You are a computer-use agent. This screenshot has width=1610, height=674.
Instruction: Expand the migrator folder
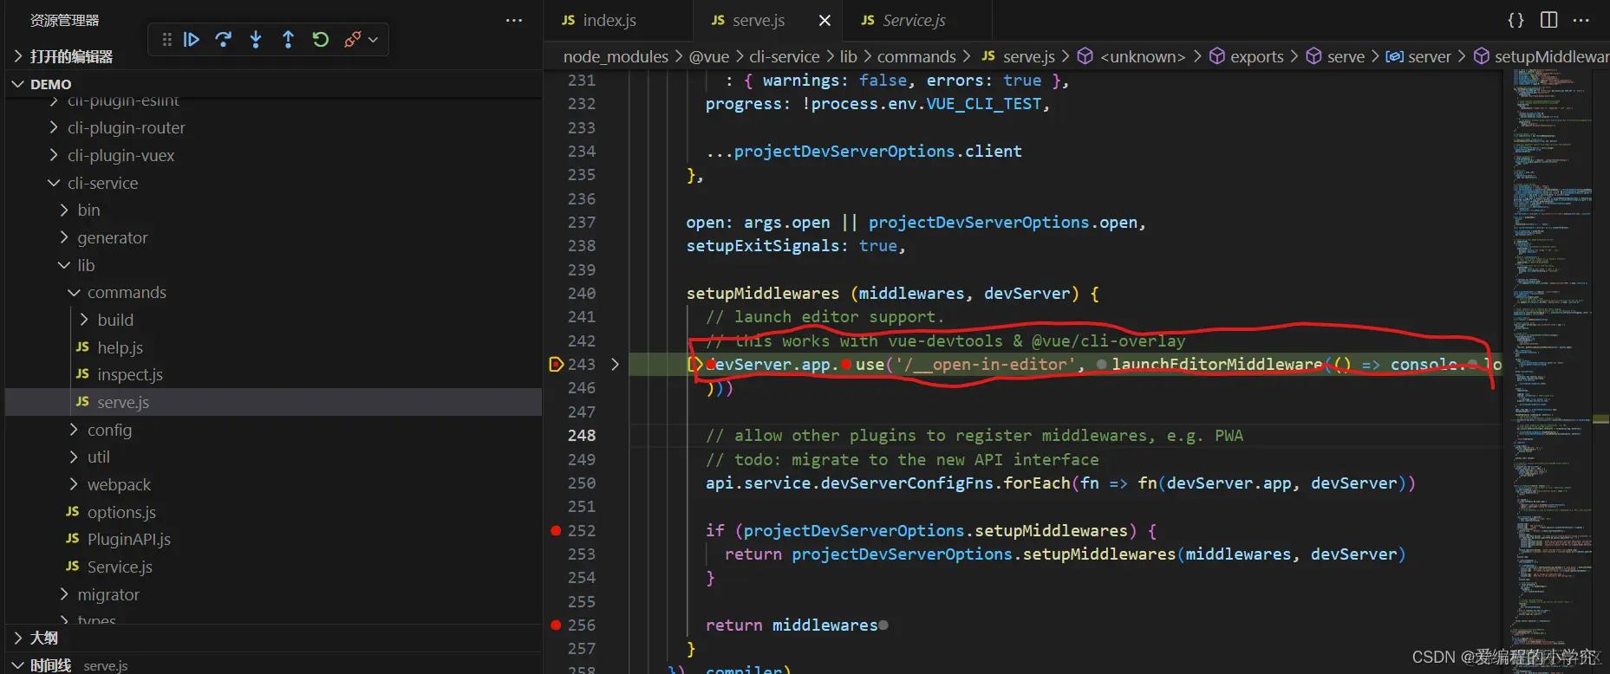108,595
